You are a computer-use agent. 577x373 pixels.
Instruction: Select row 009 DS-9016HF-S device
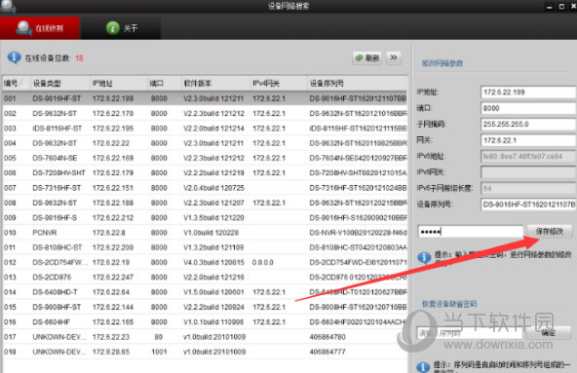coord(205,218)
